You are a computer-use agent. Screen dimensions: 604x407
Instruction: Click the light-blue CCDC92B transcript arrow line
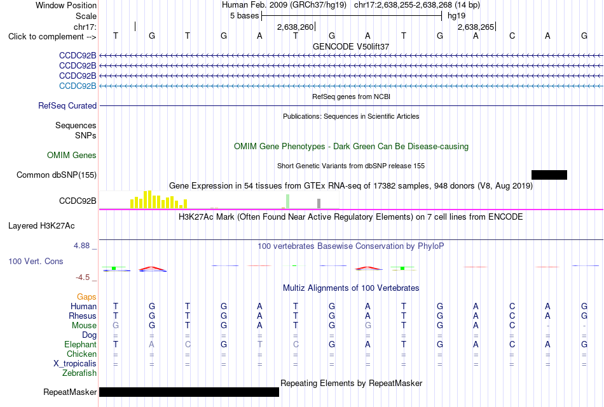351,86
